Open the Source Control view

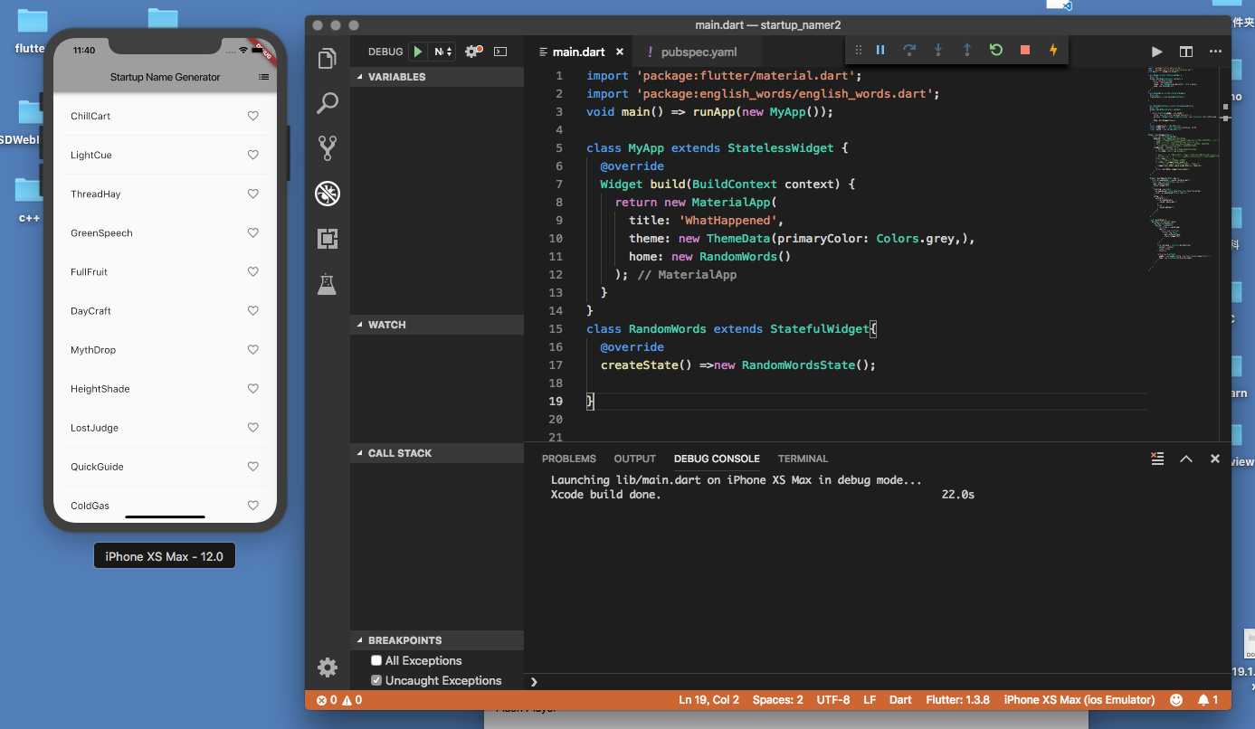(x=328, y=147)
